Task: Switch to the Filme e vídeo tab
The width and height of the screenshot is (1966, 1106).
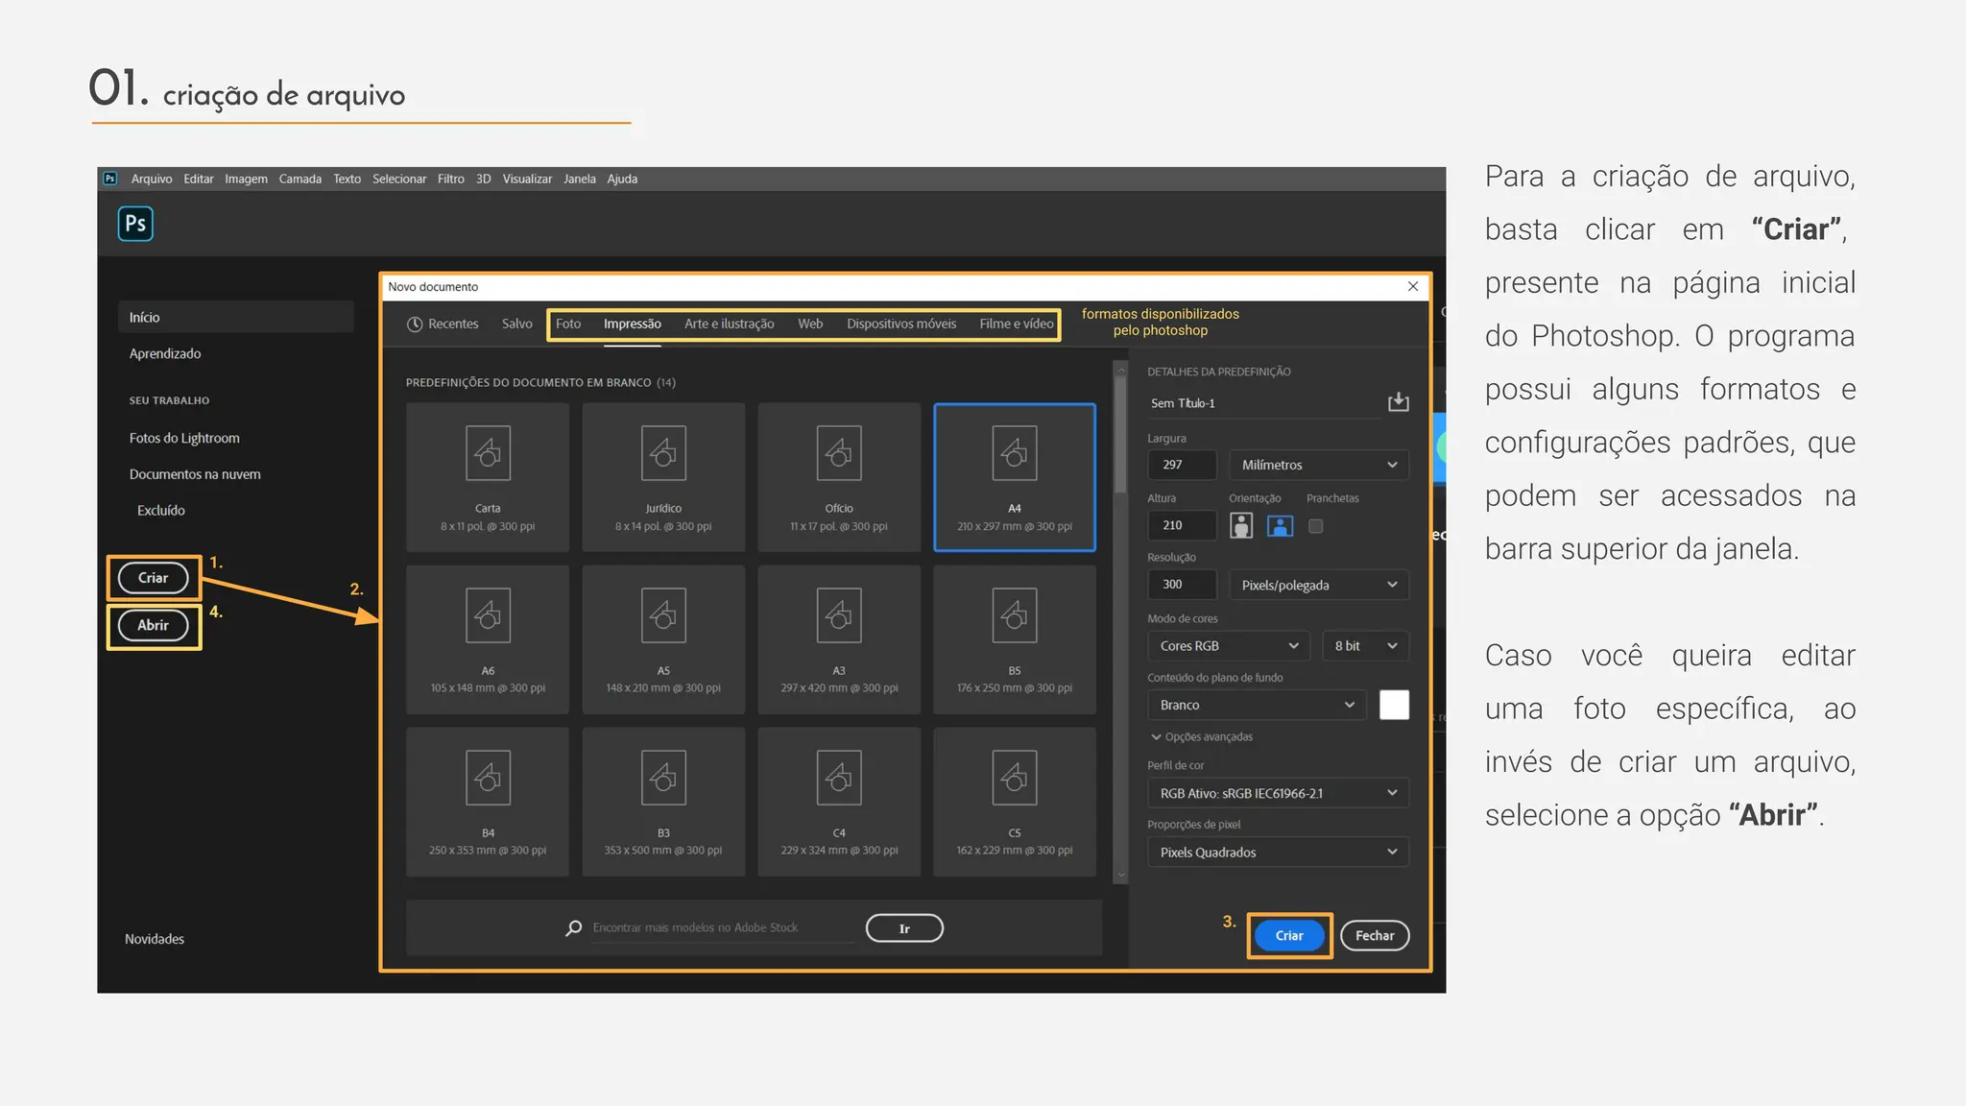Action: point(1016,325)
